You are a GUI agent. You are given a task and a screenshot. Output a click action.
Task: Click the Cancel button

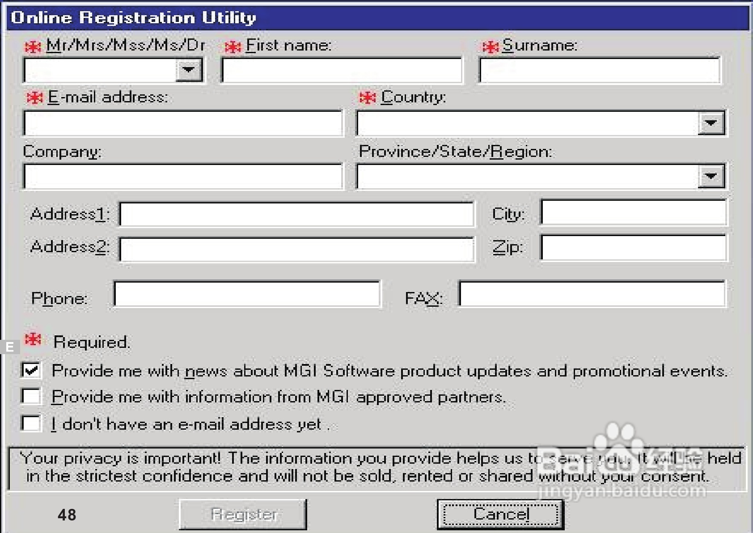point(500,514)
